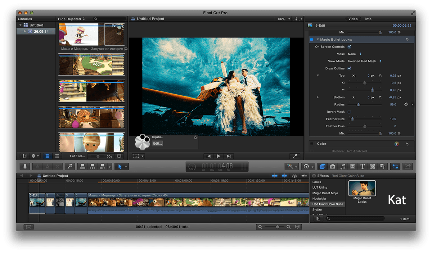
Task: Click viewer full-screen playback icon
Action: point(295,156)
